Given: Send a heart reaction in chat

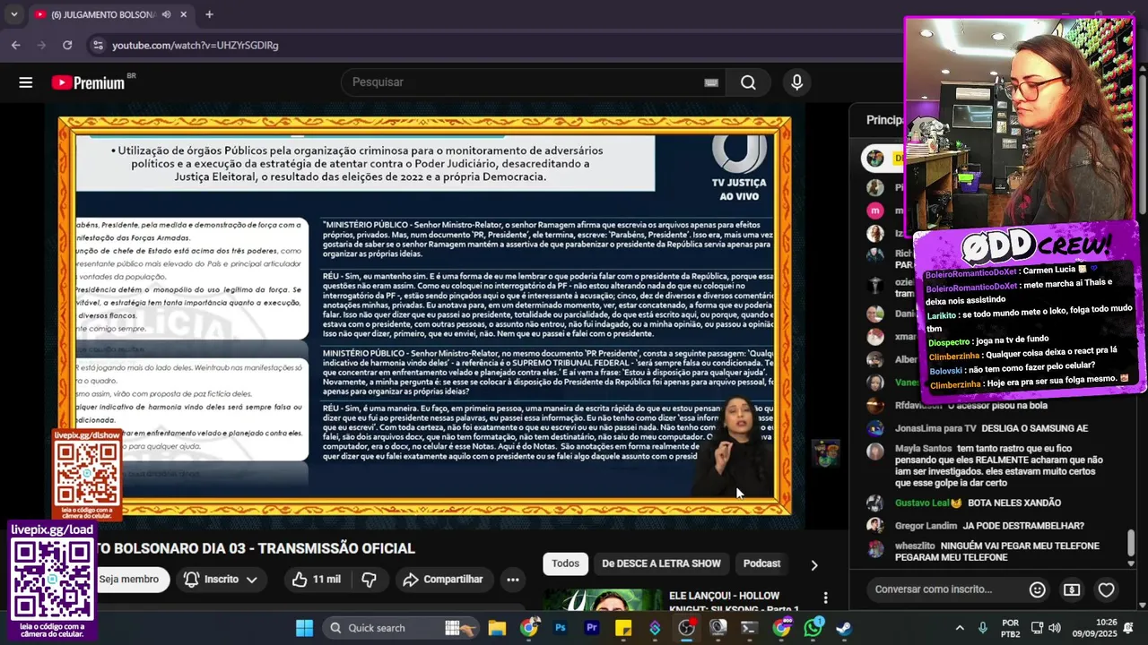Looking at the screenshot, I should (1107, 589).
